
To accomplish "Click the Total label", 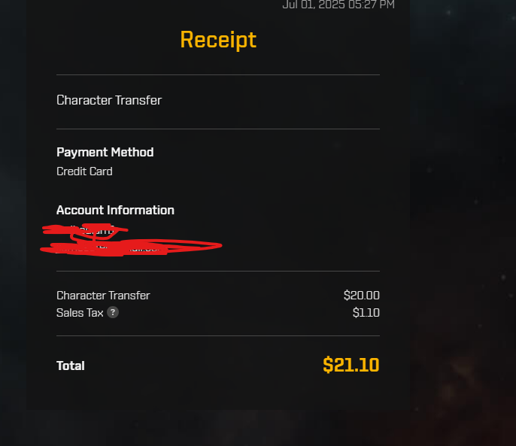I will pos(71,366).
